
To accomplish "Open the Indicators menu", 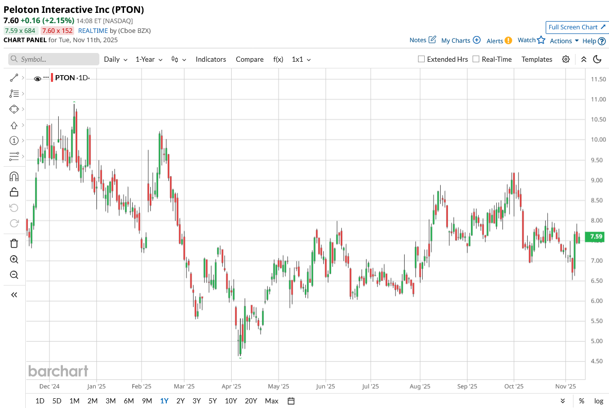I will pyautogui.click(x=211, y=59).
